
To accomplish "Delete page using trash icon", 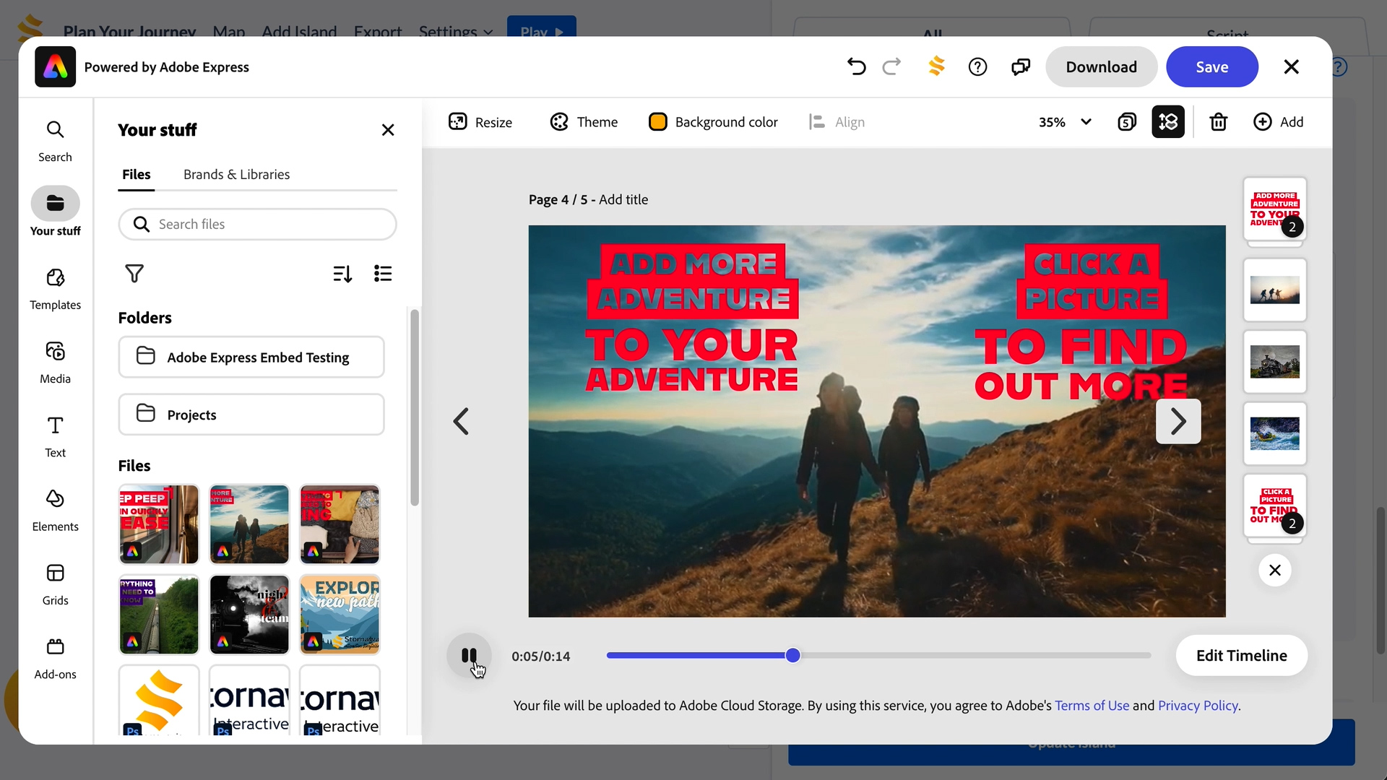I will 1218,122.
